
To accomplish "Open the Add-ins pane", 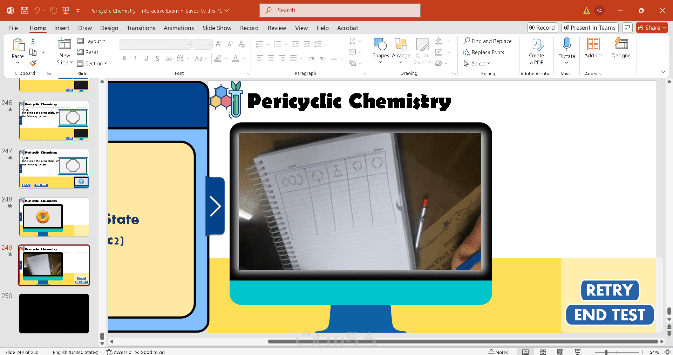I will click(x=593, y=48).
